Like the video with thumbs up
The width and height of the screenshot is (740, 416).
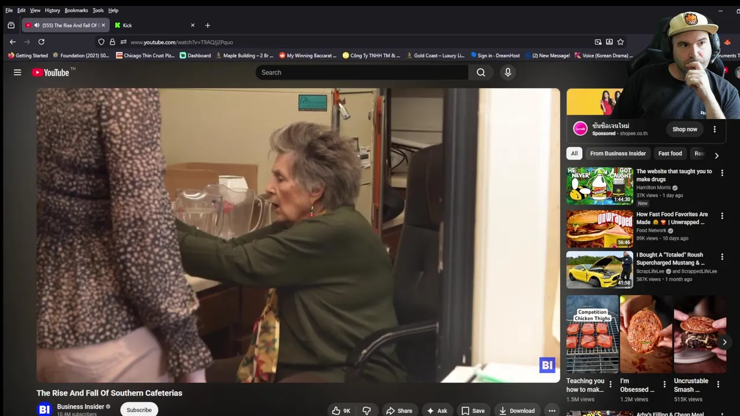(x=341, y=411)
